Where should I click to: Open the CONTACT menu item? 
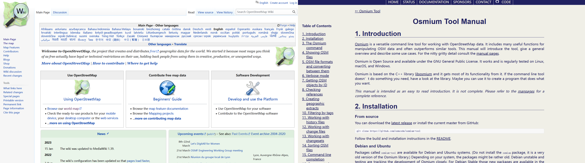(483, 2)
